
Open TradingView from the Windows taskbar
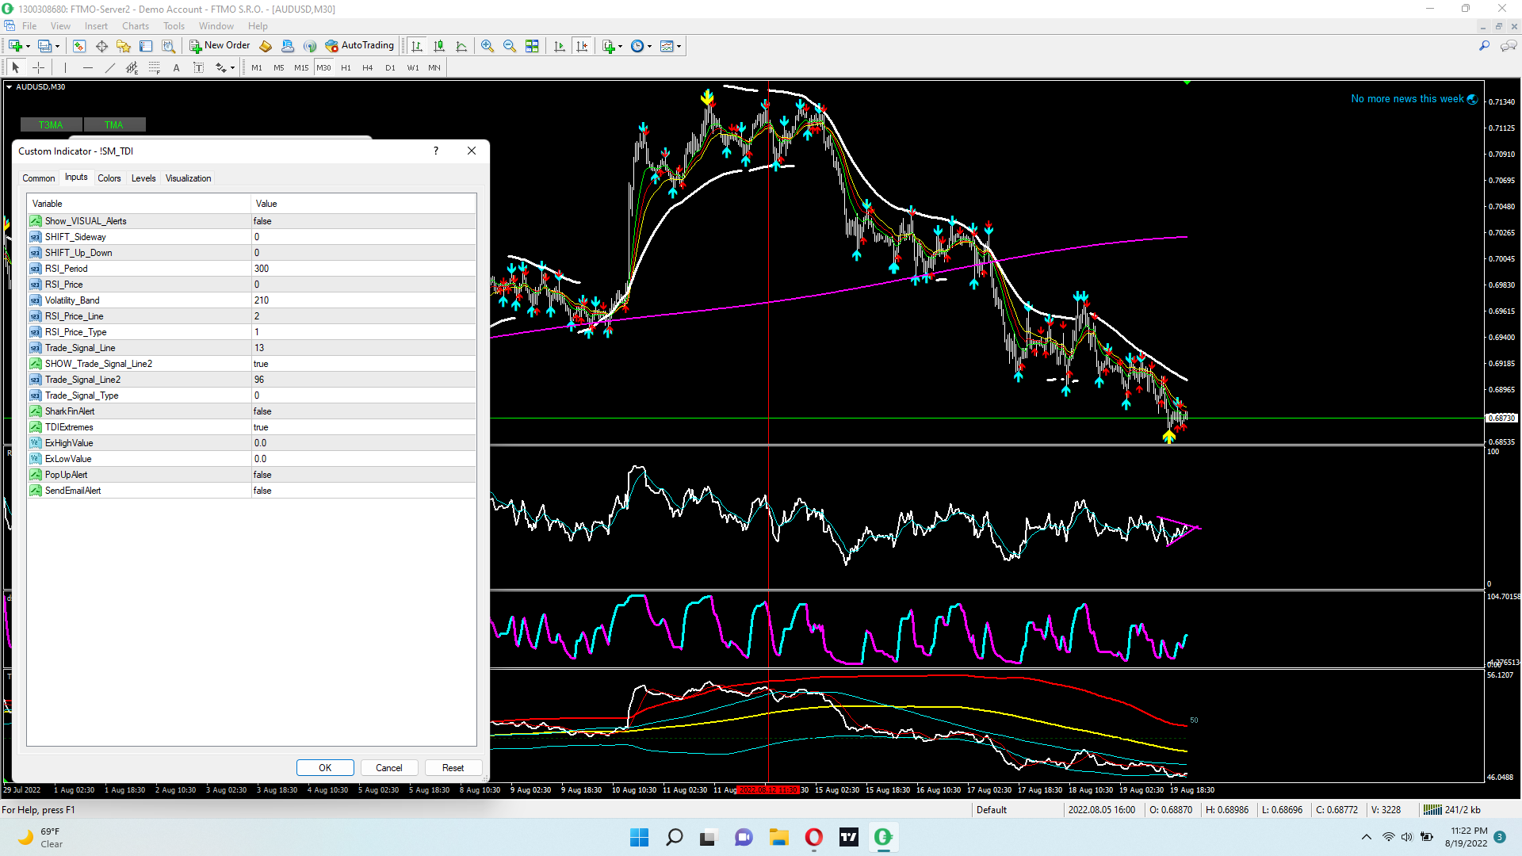coord(849,837)
